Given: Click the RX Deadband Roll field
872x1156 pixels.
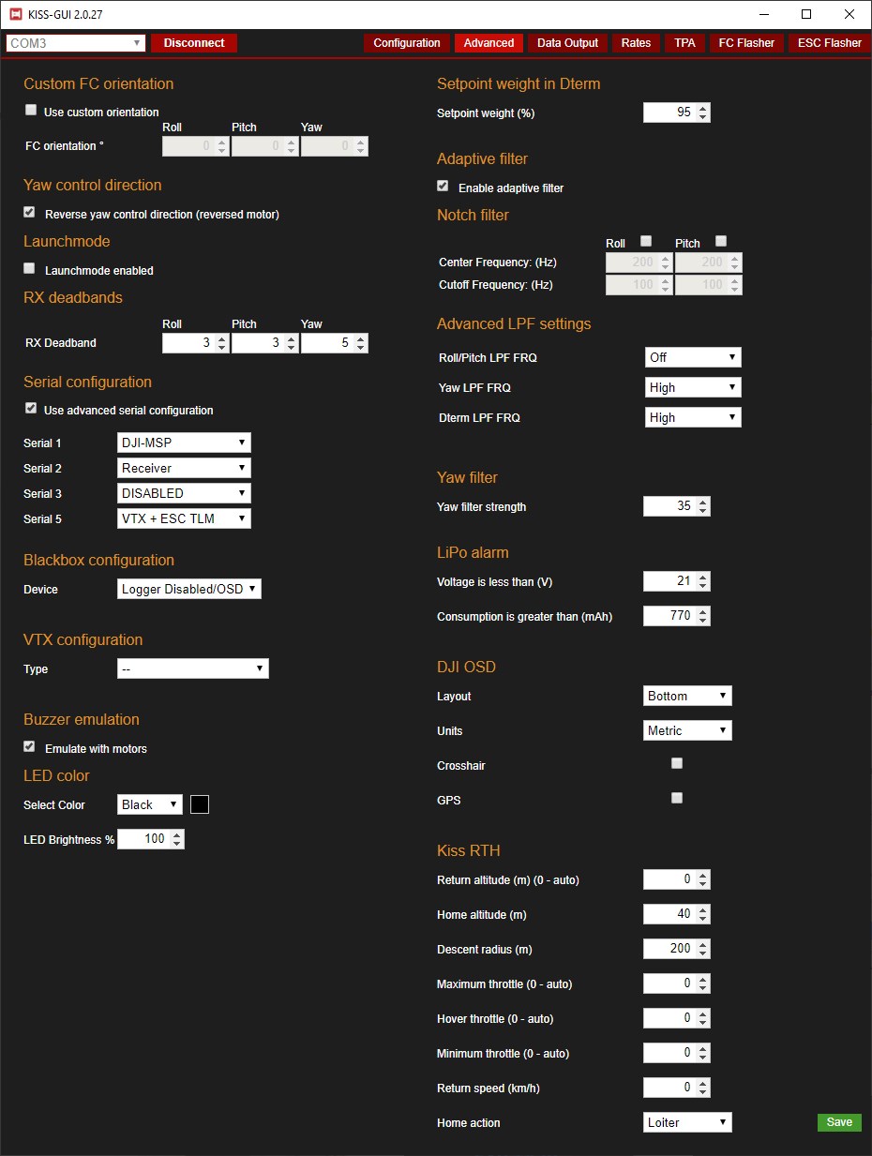Looking at the screenshot, I should (195, 343).
